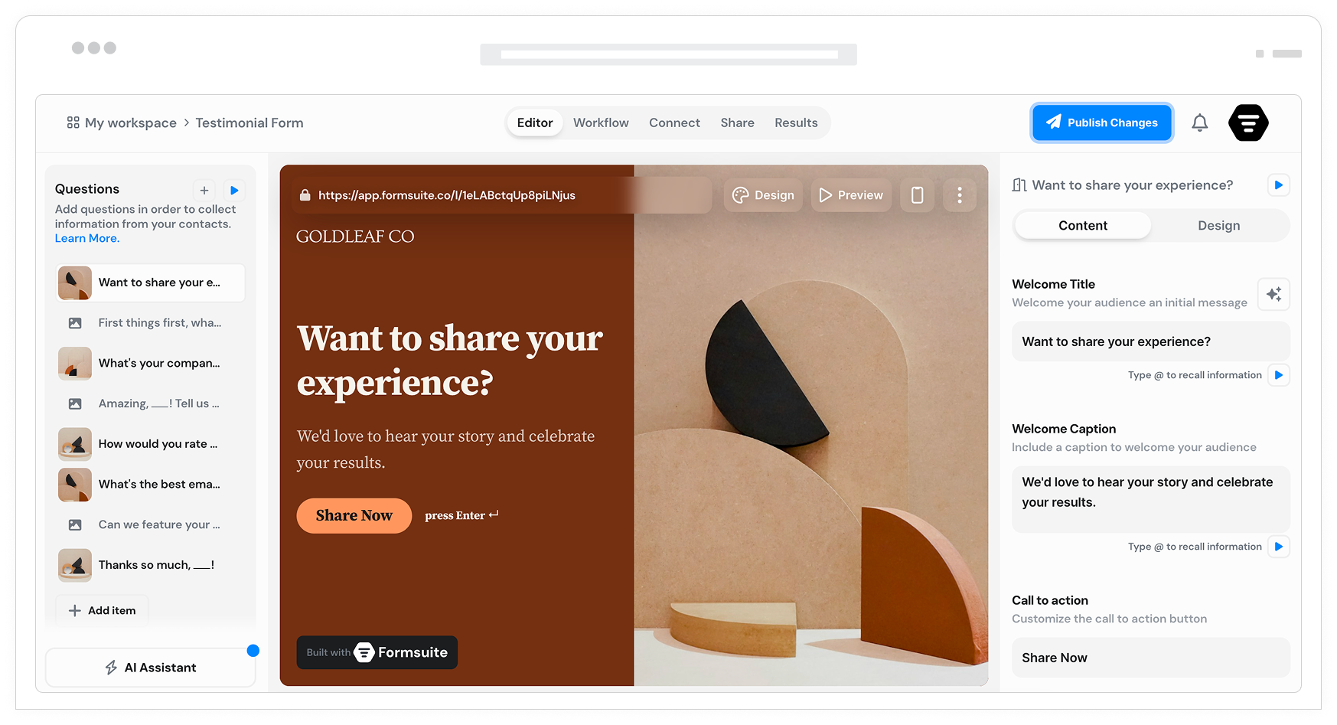Open the Learn More link
Viewport: 1337px width, 725px height.
[x=87, y=238]
